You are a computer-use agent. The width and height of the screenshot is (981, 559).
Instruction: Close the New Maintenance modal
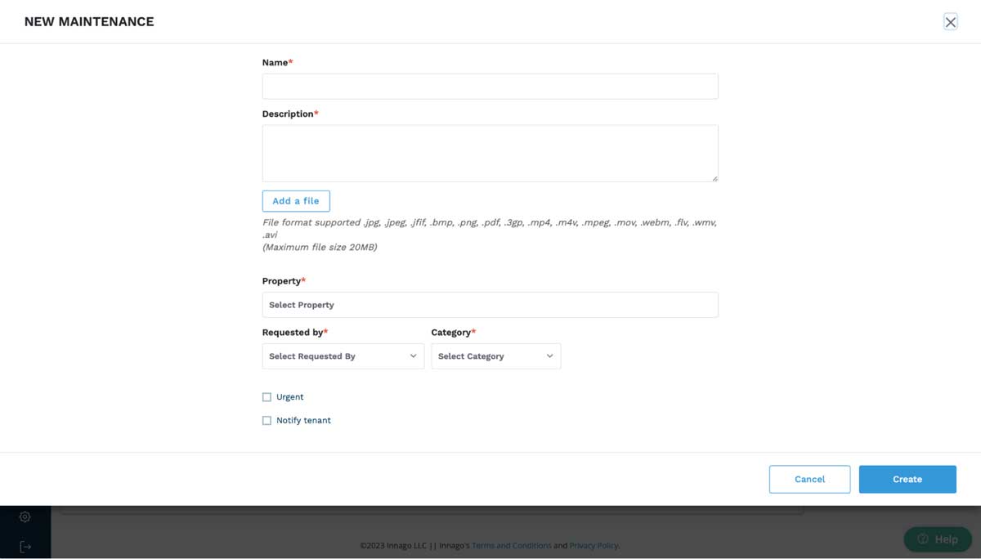point(950,22)
